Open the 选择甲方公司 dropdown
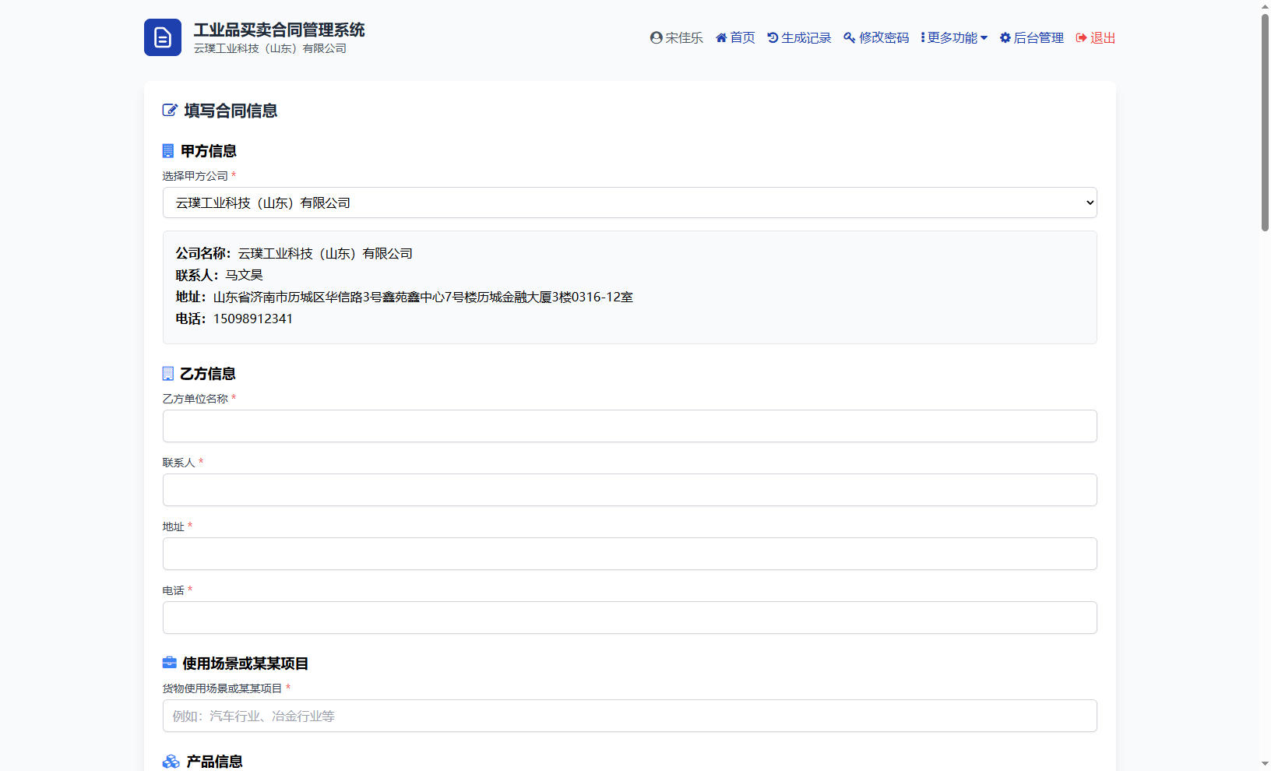Image resolution: width=1271 pixels, height=771 pixels. point(630,202)
